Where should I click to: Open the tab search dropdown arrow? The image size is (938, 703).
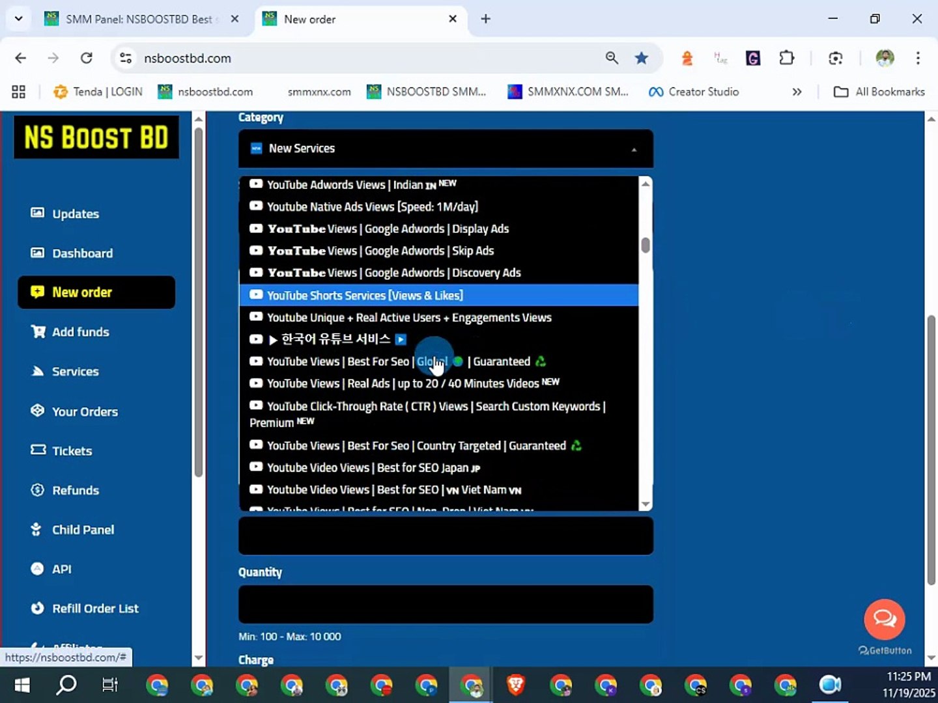[x=19, y=19]
